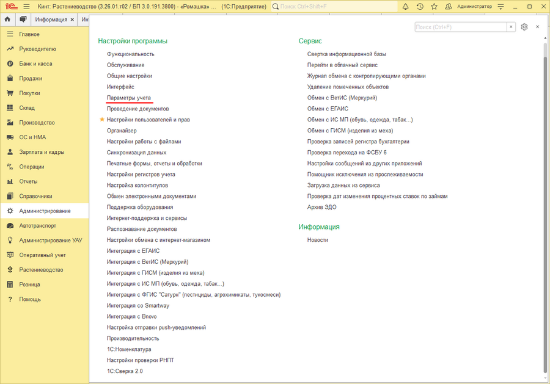Open the main menu hamburger icon

[x=26, y=6]
